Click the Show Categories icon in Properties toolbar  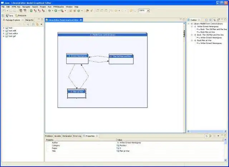pyautogui.click(x=206, y=136)
